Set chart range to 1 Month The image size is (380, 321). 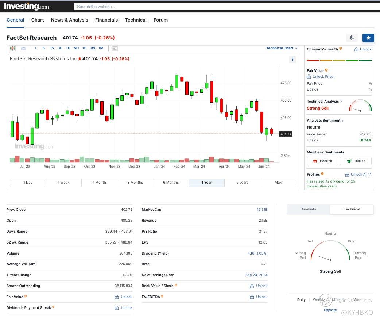(99, 183)
